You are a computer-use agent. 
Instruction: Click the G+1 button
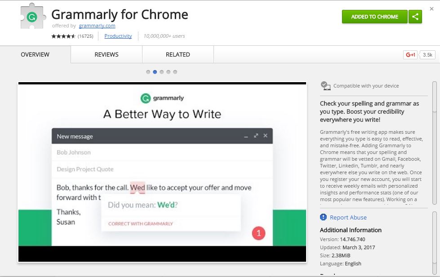click(410, 55)
